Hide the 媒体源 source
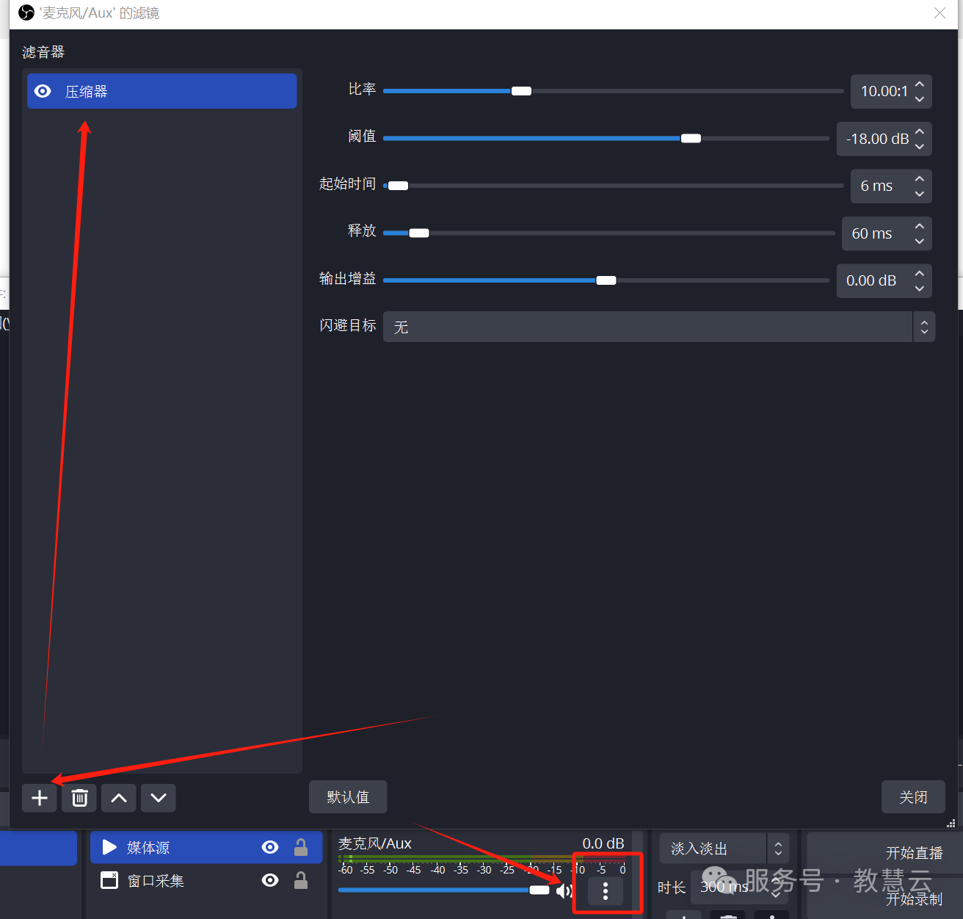The image size is (963, 919). click(x=270, y=848)
